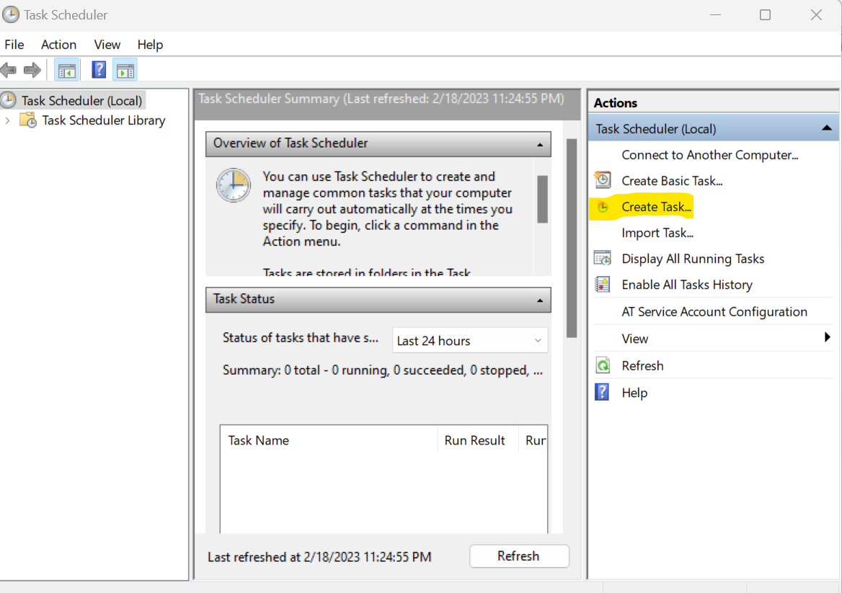Screen dimensions: 842x593
Task: Click the large clock icon in Overview
Action: (233, 185)
